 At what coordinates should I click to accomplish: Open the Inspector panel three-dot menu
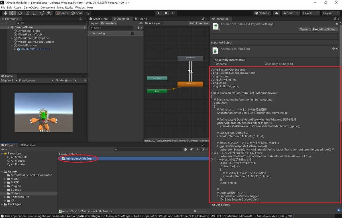click(x=339, y=19)
